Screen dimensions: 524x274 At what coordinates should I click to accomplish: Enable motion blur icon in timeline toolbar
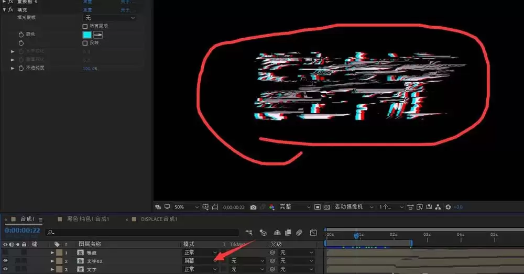299,233
